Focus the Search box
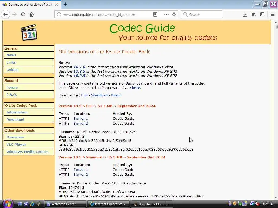 point(201,15)
